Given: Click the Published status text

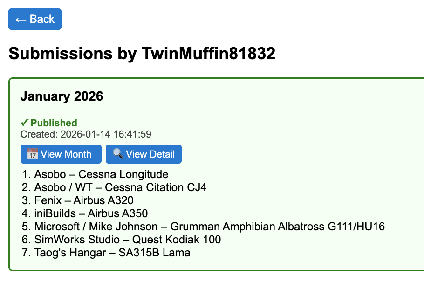Looking at the screenshot, I should point(54,123).
